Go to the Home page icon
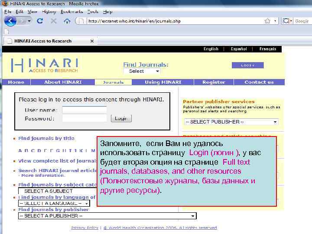The height and width of the screenshot is (234, 312). [67, 21]
